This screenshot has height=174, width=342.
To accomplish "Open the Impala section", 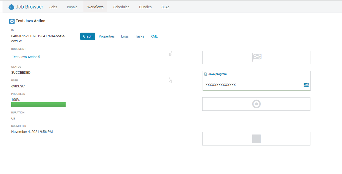I will pyautogui.click(x=72, y=7).
